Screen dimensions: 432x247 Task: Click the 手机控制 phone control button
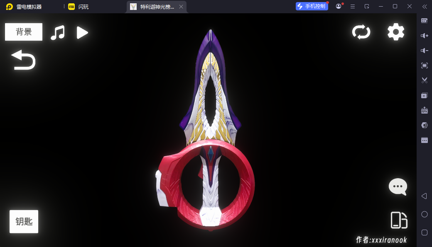pyautogui.click(x=312, y=6)
